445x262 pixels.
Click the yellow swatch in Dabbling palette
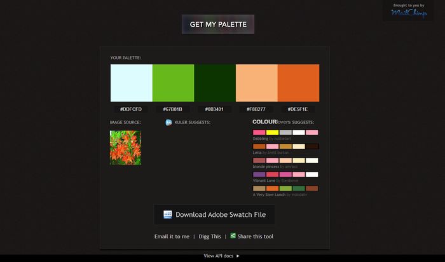(x=272, y=132)
